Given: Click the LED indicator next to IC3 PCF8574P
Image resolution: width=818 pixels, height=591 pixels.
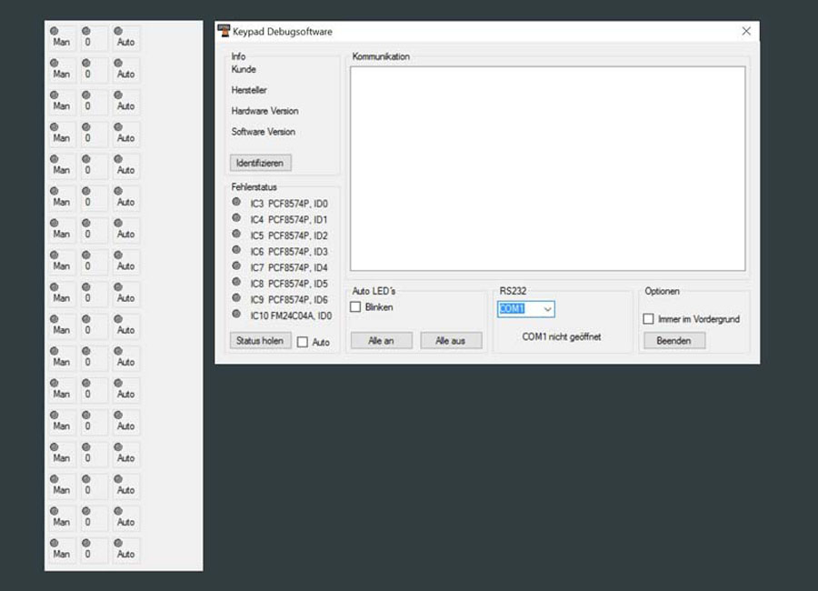Looking at the screenshot, I should 237,203.
